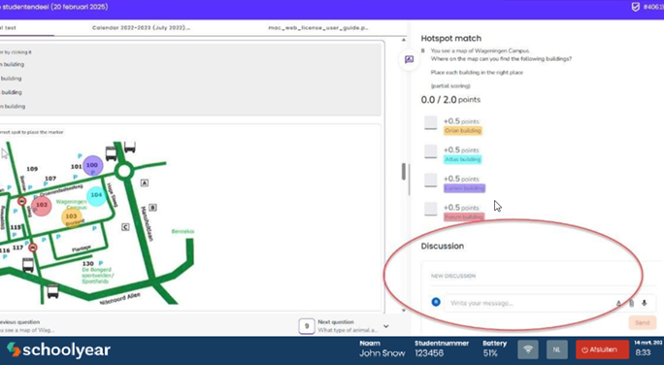Expand the question list chevron beside Next question
This screenshot has width=664, height=365.
(386, 326)
